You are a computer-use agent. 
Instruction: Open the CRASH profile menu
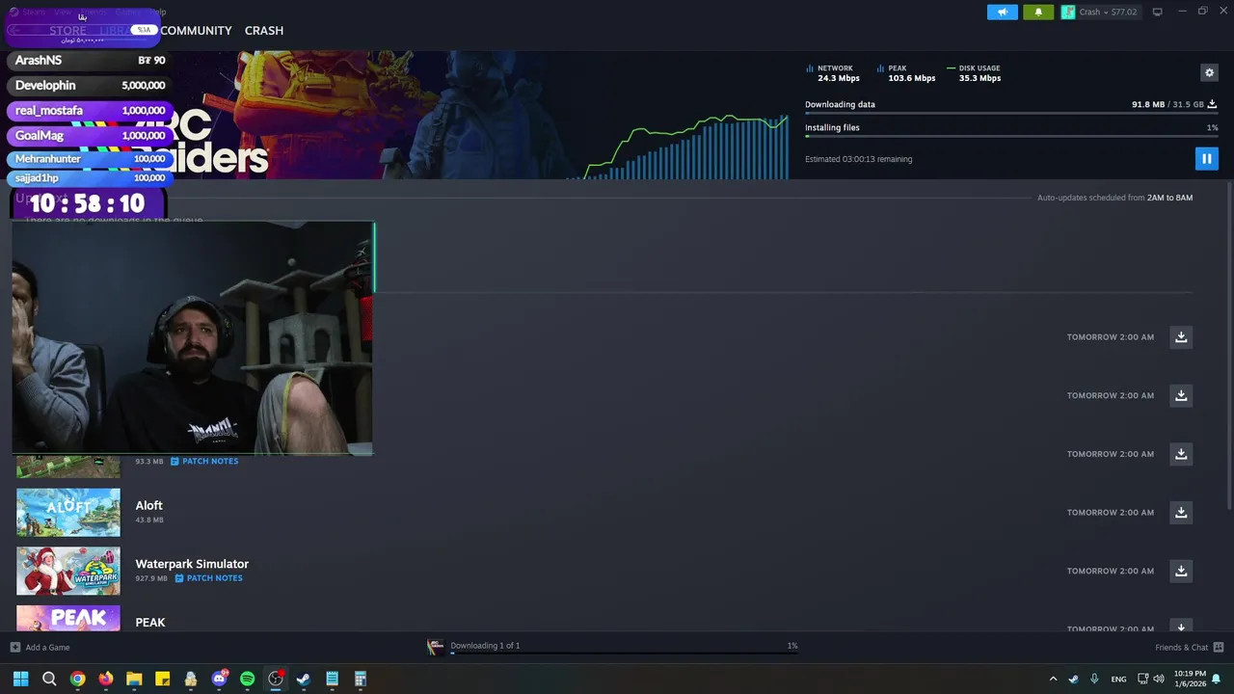point(264,31)
